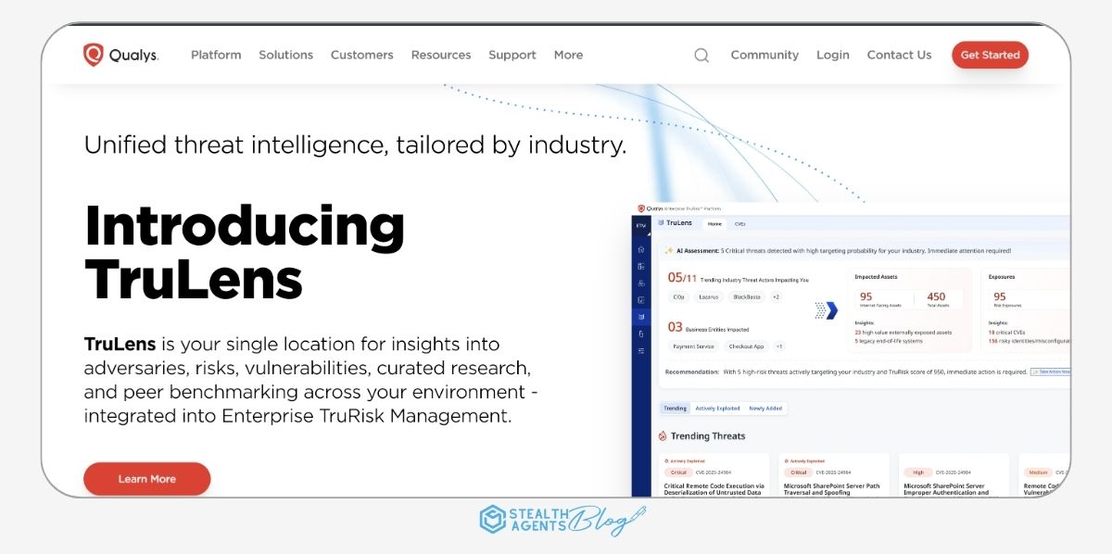Click the Get Started button
The height and width of the screenshot is (554, 1112).
pos(990,55)
